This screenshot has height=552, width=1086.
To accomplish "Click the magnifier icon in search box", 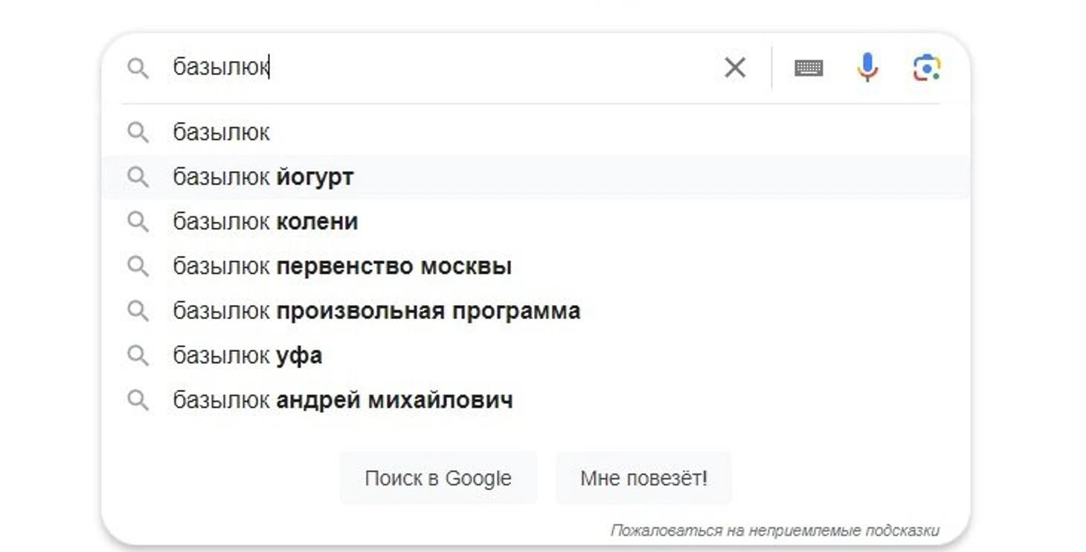I will click(x=138, y=68).
